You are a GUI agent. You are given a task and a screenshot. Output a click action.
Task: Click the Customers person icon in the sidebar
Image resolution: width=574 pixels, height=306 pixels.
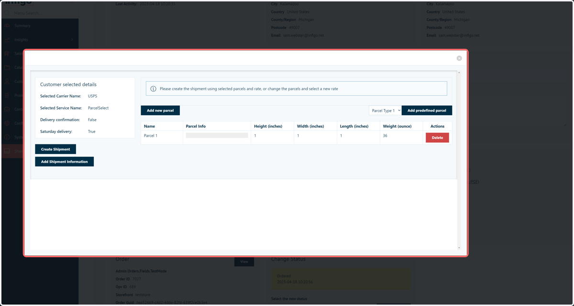(x=7, y=81)
